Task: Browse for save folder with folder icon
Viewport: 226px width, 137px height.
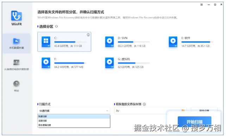Action: 183,111
